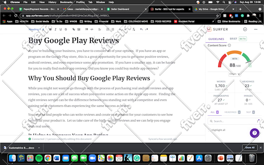Insert a code block
Screen dimensions: 264x165
pos(92,29)
